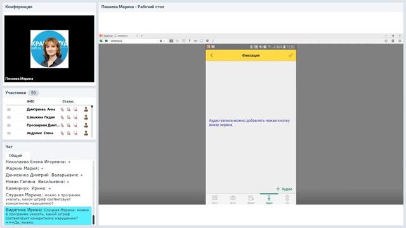Viewport: 406px width, 228px height.
Task: Click microphone status icon for Дмитриева Анна
Action: 62,110
